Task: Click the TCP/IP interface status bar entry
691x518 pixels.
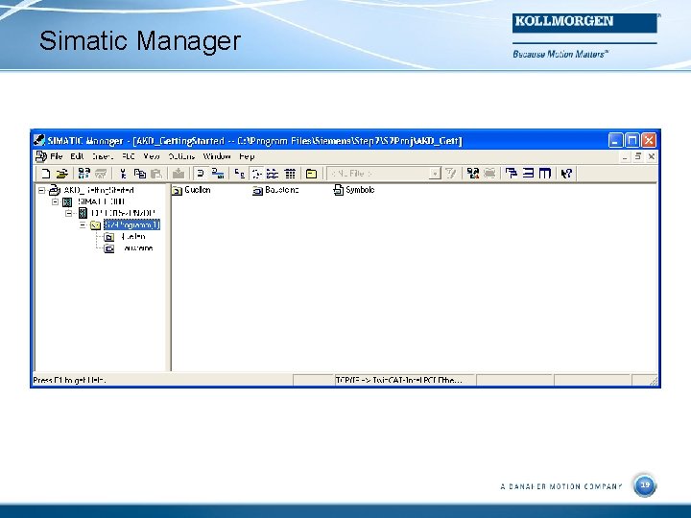Action: point(403,380)
